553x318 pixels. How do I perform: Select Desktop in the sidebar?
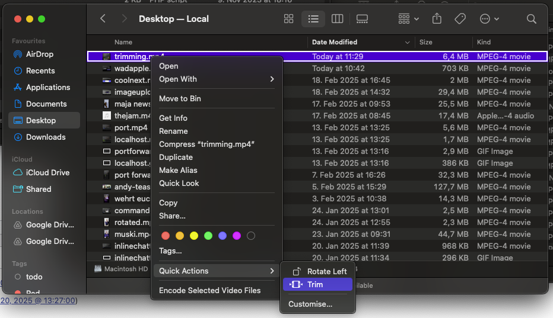tap(44, 120)
